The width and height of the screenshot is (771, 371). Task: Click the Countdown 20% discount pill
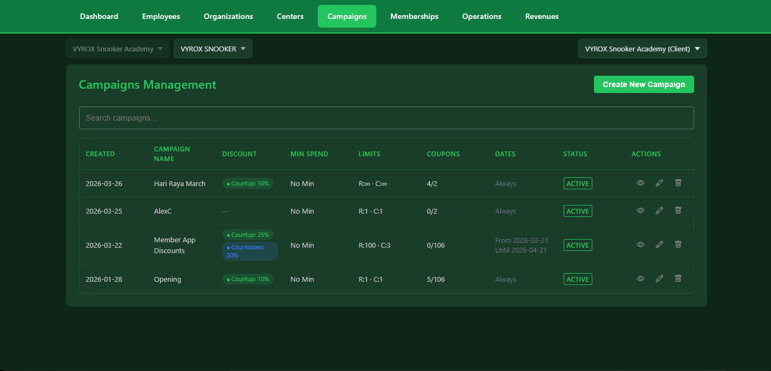(250, 251)
